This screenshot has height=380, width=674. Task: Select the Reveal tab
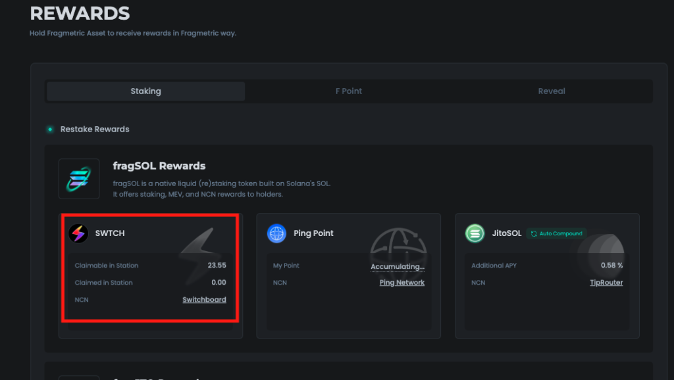[552, 91]
